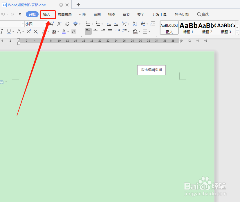Click the document tab display mode icon
The height and width of the screenshot is (202, 240).
click(61, 5)
